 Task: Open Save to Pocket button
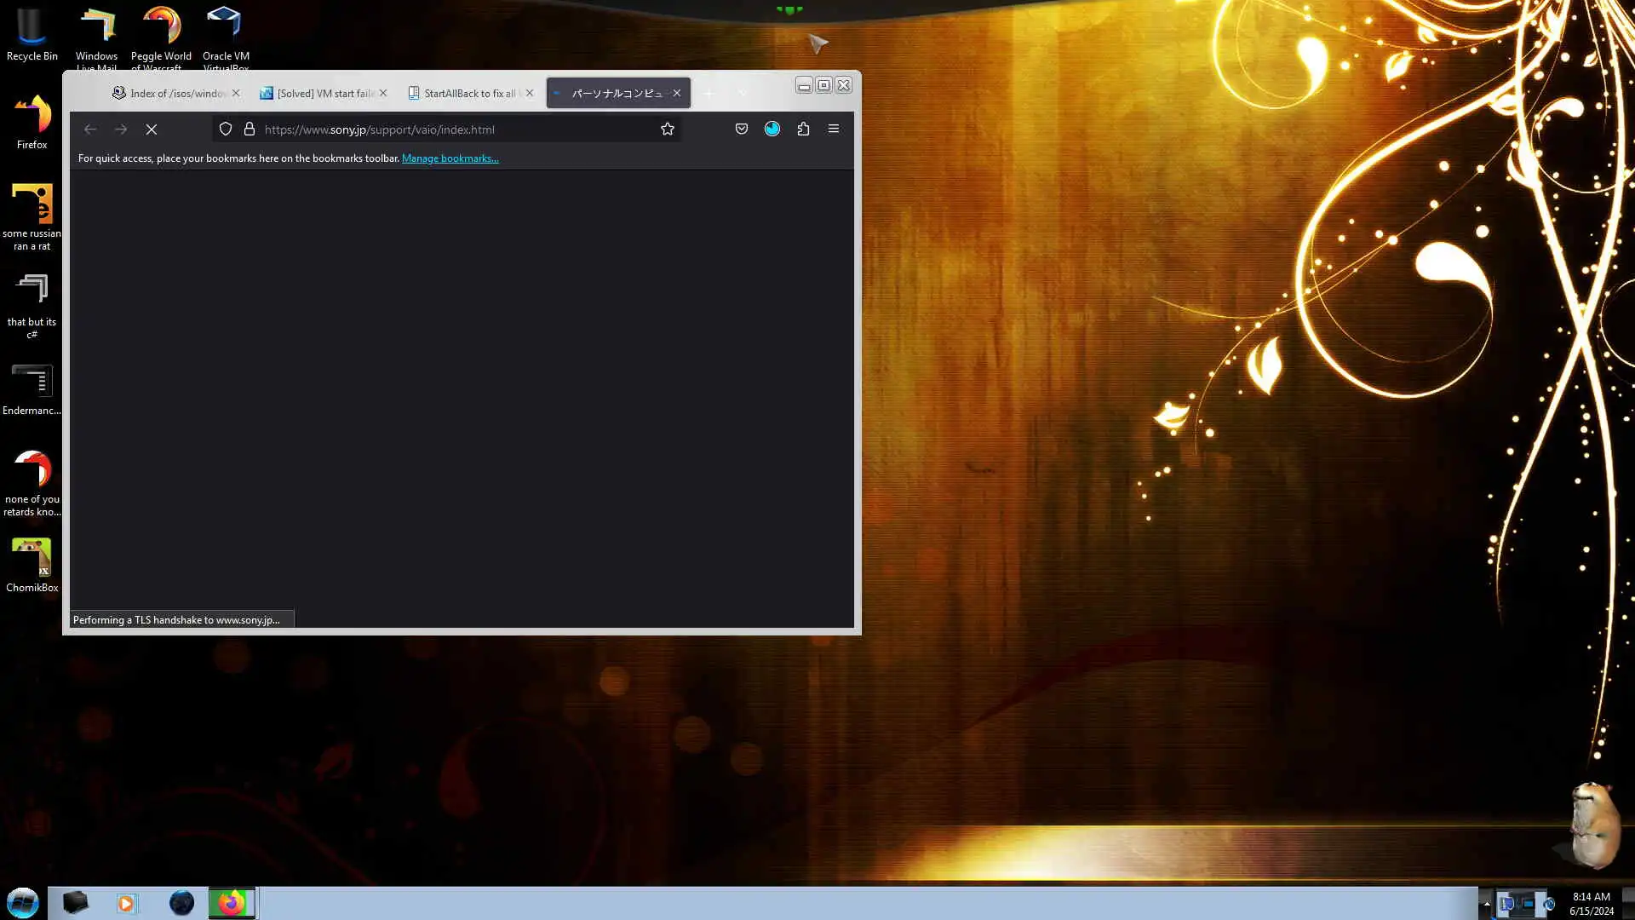point(742,129)
